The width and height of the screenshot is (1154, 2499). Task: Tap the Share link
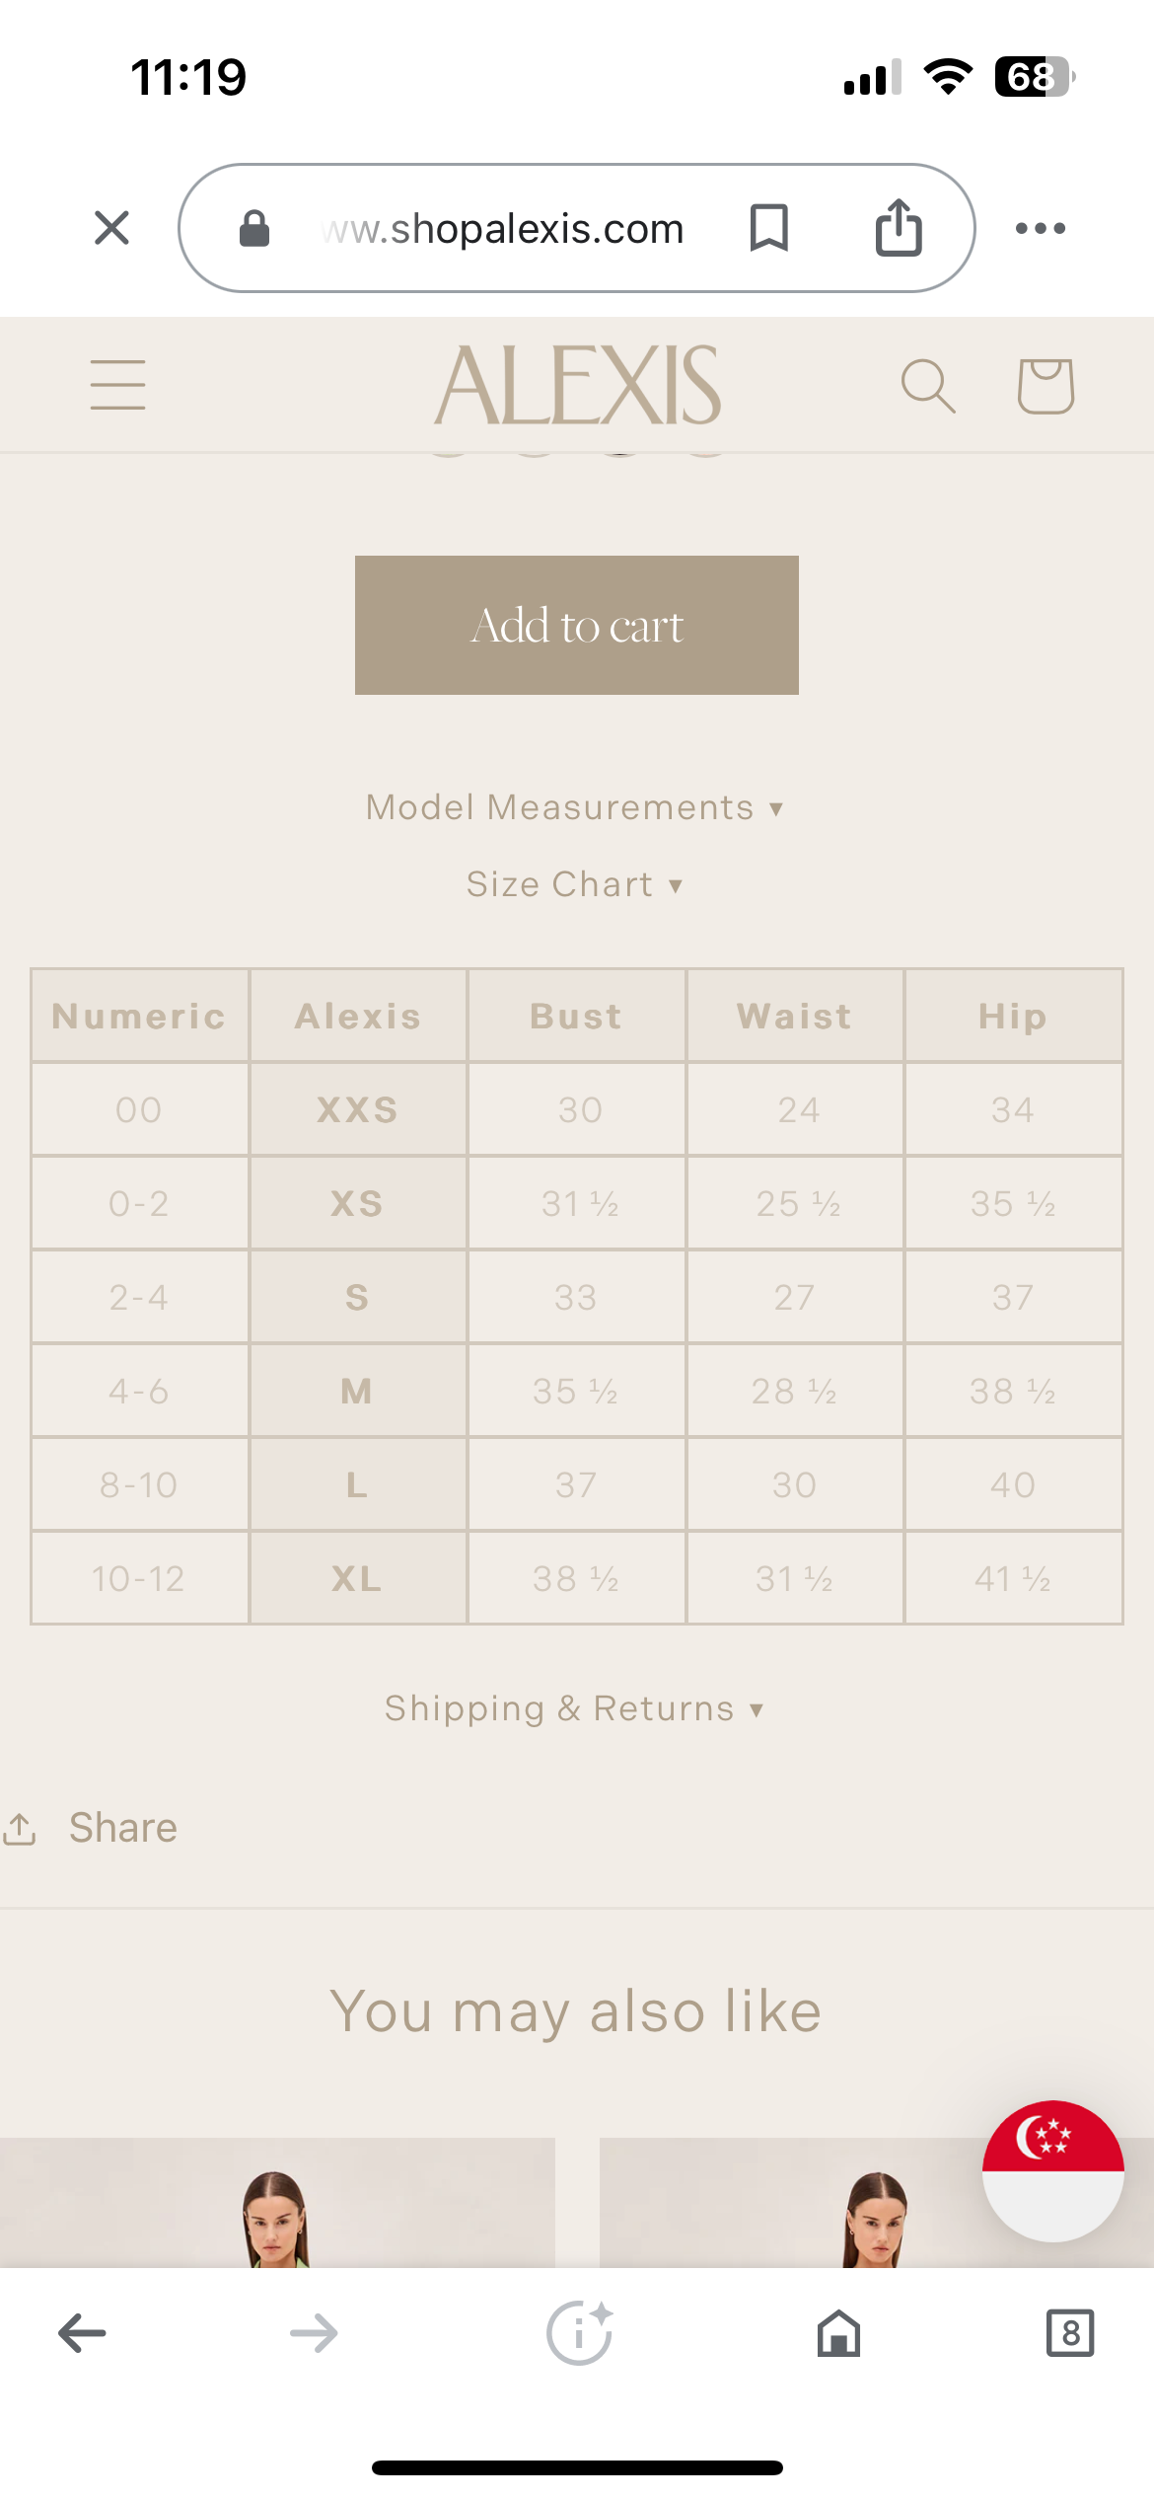pyautogui.click(x=120, y=1828)
